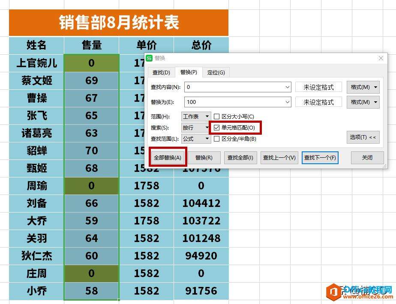396x304 pixels.
Task: Select the 姓名 header cell
Action: pyautogui.click(x=36, y=45)
